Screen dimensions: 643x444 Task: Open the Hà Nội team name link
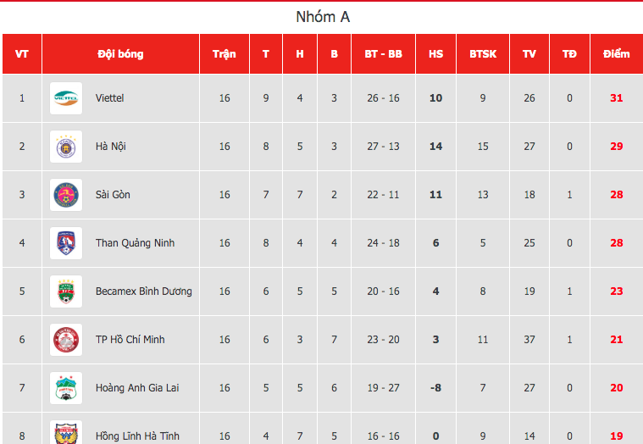click(x=111, y=147)
